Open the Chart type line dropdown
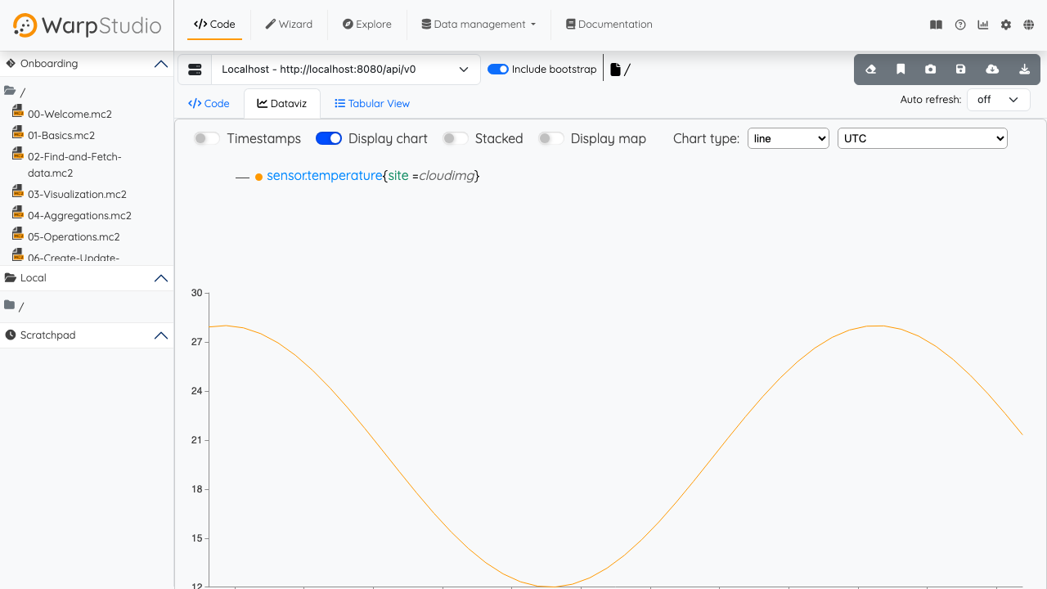 click(x=789, y=138)
